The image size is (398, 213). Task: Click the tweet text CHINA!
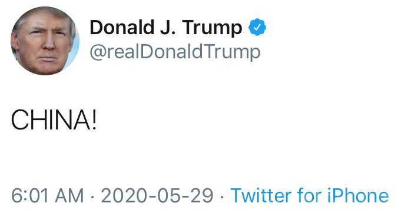click(x=54, y=119)
